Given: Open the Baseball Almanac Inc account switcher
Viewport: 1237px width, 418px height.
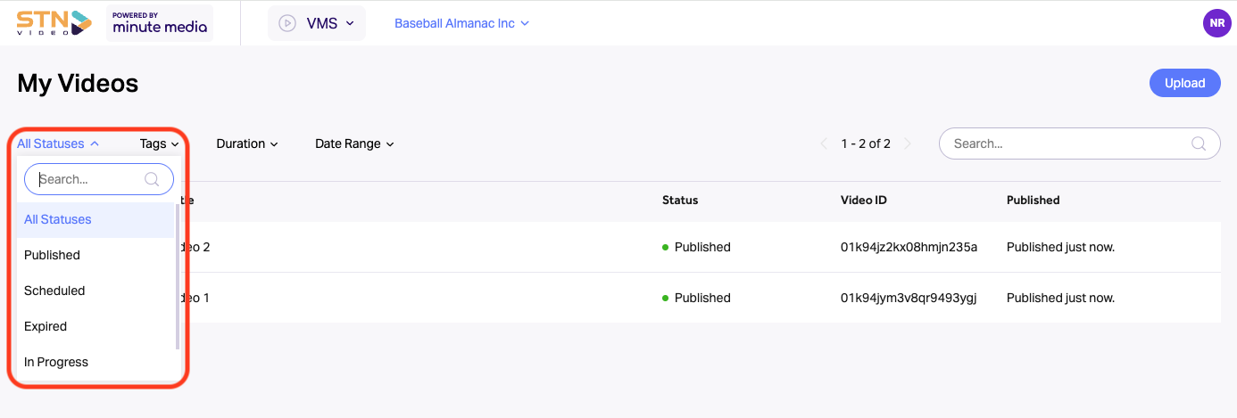Looking at the screenshot, I should pos(461,23).
